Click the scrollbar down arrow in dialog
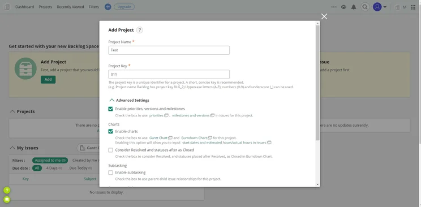421x207 pixels. pos(317,184)
